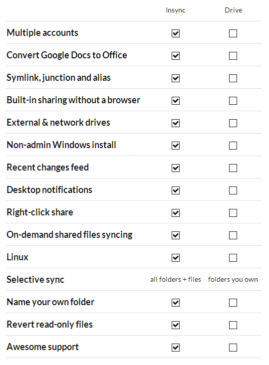Toggle Insync box for Built-in sharing without a browser
The width and height of the screenshot is (269, 365).
(176, 101)
